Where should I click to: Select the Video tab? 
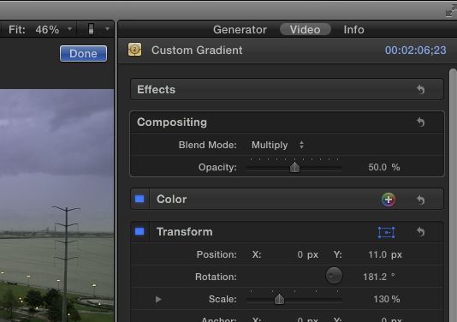(306, 30)
